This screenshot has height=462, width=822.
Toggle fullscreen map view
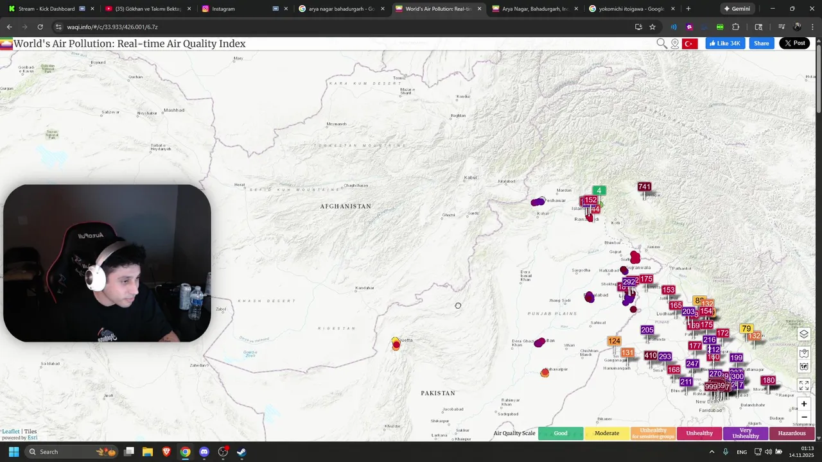pos(804,385)
